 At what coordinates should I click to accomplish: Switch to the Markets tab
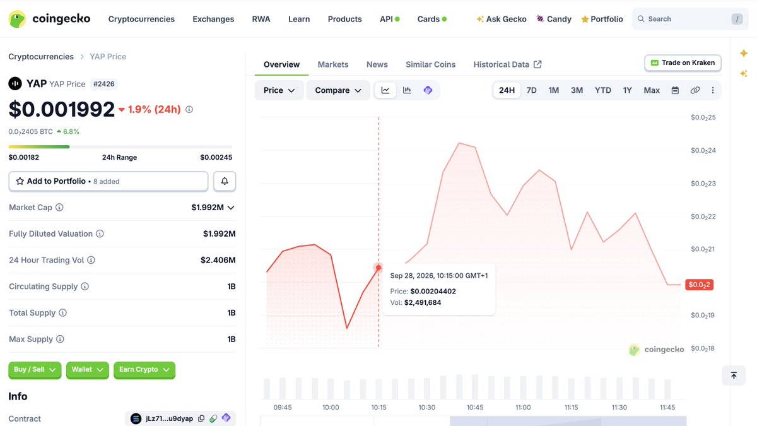point(333,64)
